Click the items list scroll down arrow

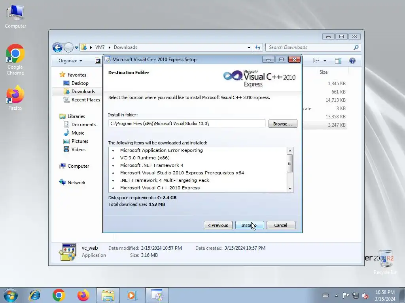[290, 189]
